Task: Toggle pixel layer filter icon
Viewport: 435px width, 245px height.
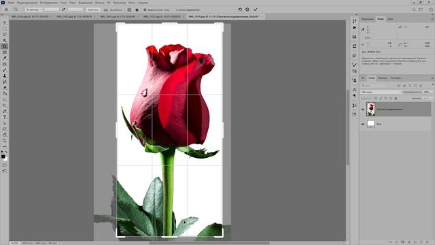Action: pos(398,86)
